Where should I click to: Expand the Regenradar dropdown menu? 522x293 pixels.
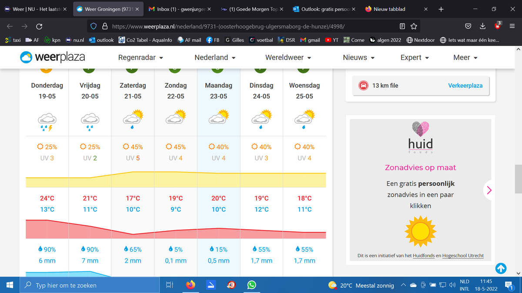(x=141, y=57)
